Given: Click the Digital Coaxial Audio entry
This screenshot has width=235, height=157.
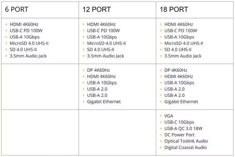Looking at the screenshot, I should [x=186, y=148].
